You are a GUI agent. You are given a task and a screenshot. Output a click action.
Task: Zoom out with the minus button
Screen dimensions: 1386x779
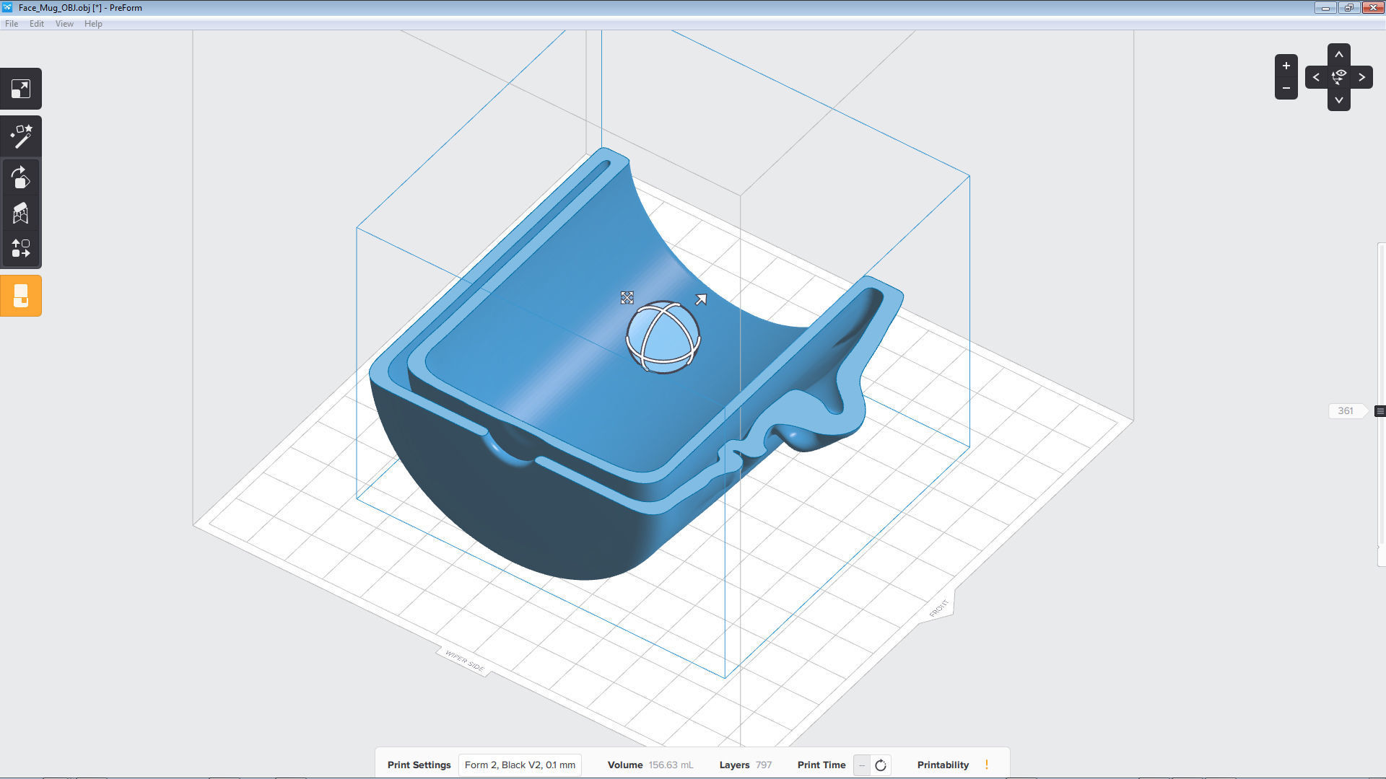(x=1286, y=88)
